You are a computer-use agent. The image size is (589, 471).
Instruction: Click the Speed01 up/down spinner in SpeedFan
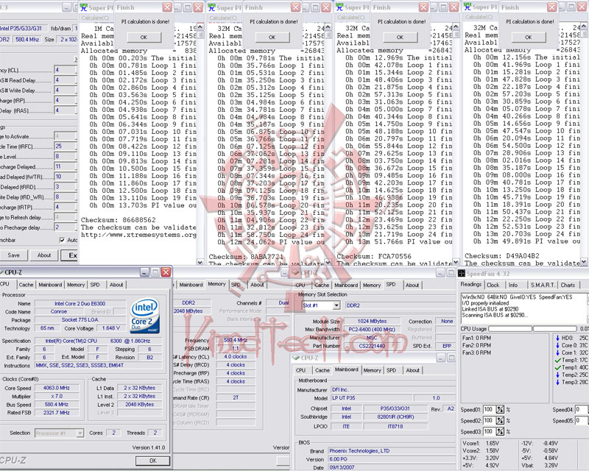(500, 410)
